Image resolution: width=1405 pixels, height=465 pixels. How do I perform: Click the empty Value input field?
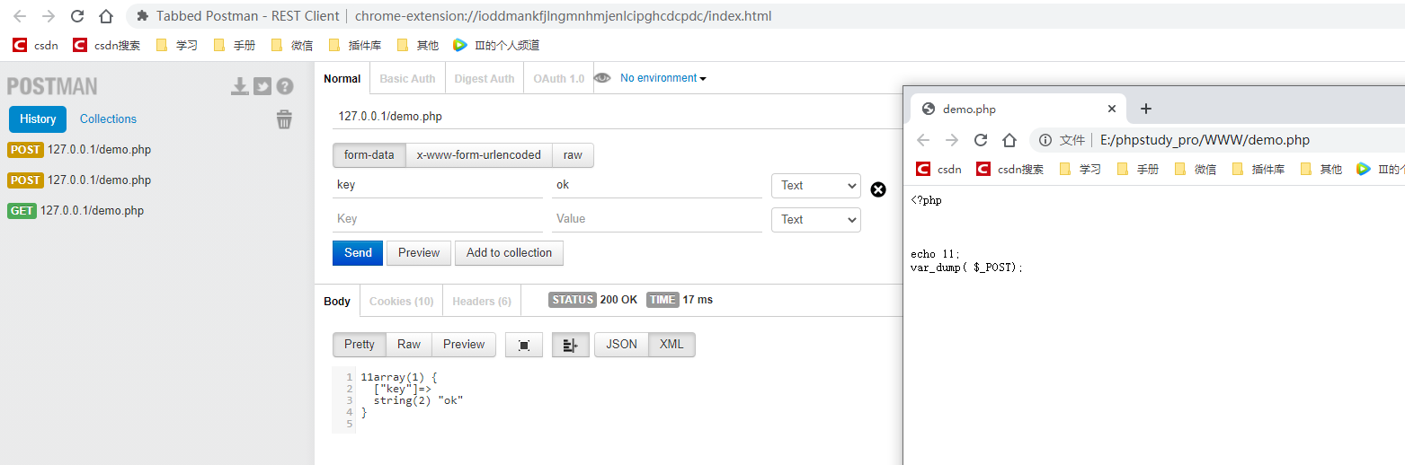point(656,219)
